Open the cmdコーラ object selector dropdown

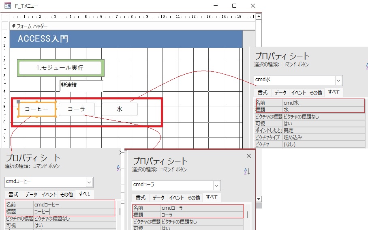tap(216, 185)
